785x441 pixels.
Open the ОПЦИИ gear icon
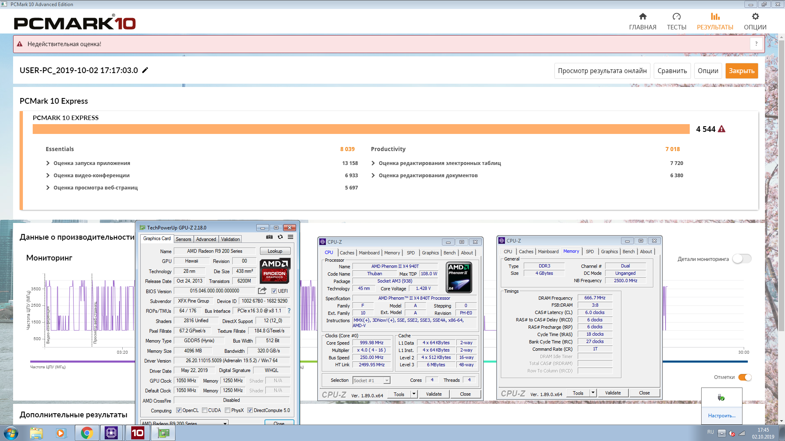pyautogui.click(x=755, y=16)
